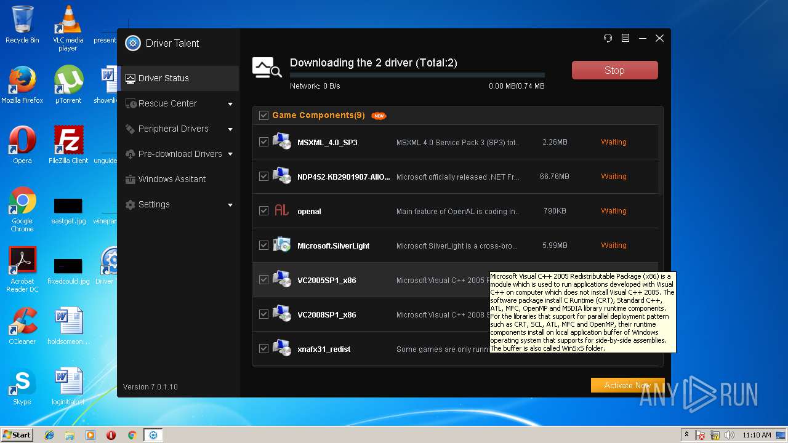The height and width of the screenshot is (443, 788).
Task: Click the NEW badge next to Game Components
Action: click(x=379, y=116)
